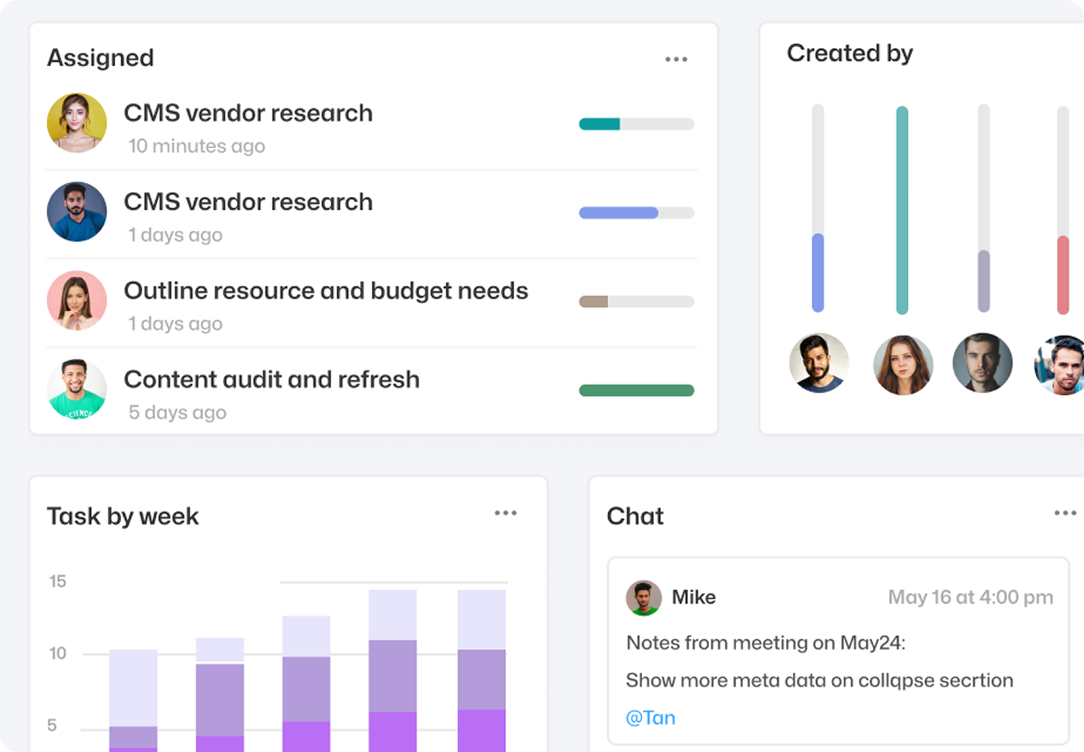
Task: Click the teal progress bar for CMS vendor research
Action: click(x=636, y=124)
